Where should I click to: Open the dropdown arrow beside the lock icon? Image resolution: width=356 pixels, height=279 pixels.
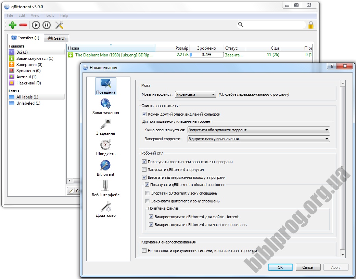click(314, 28)
